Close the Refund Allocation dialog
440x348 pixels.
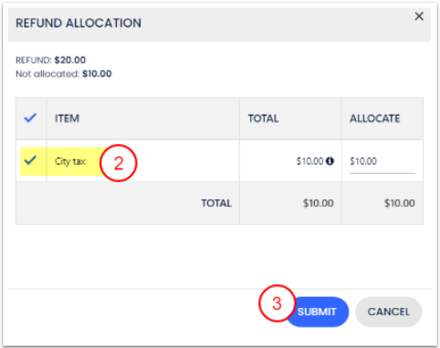[x=419, y=16]
